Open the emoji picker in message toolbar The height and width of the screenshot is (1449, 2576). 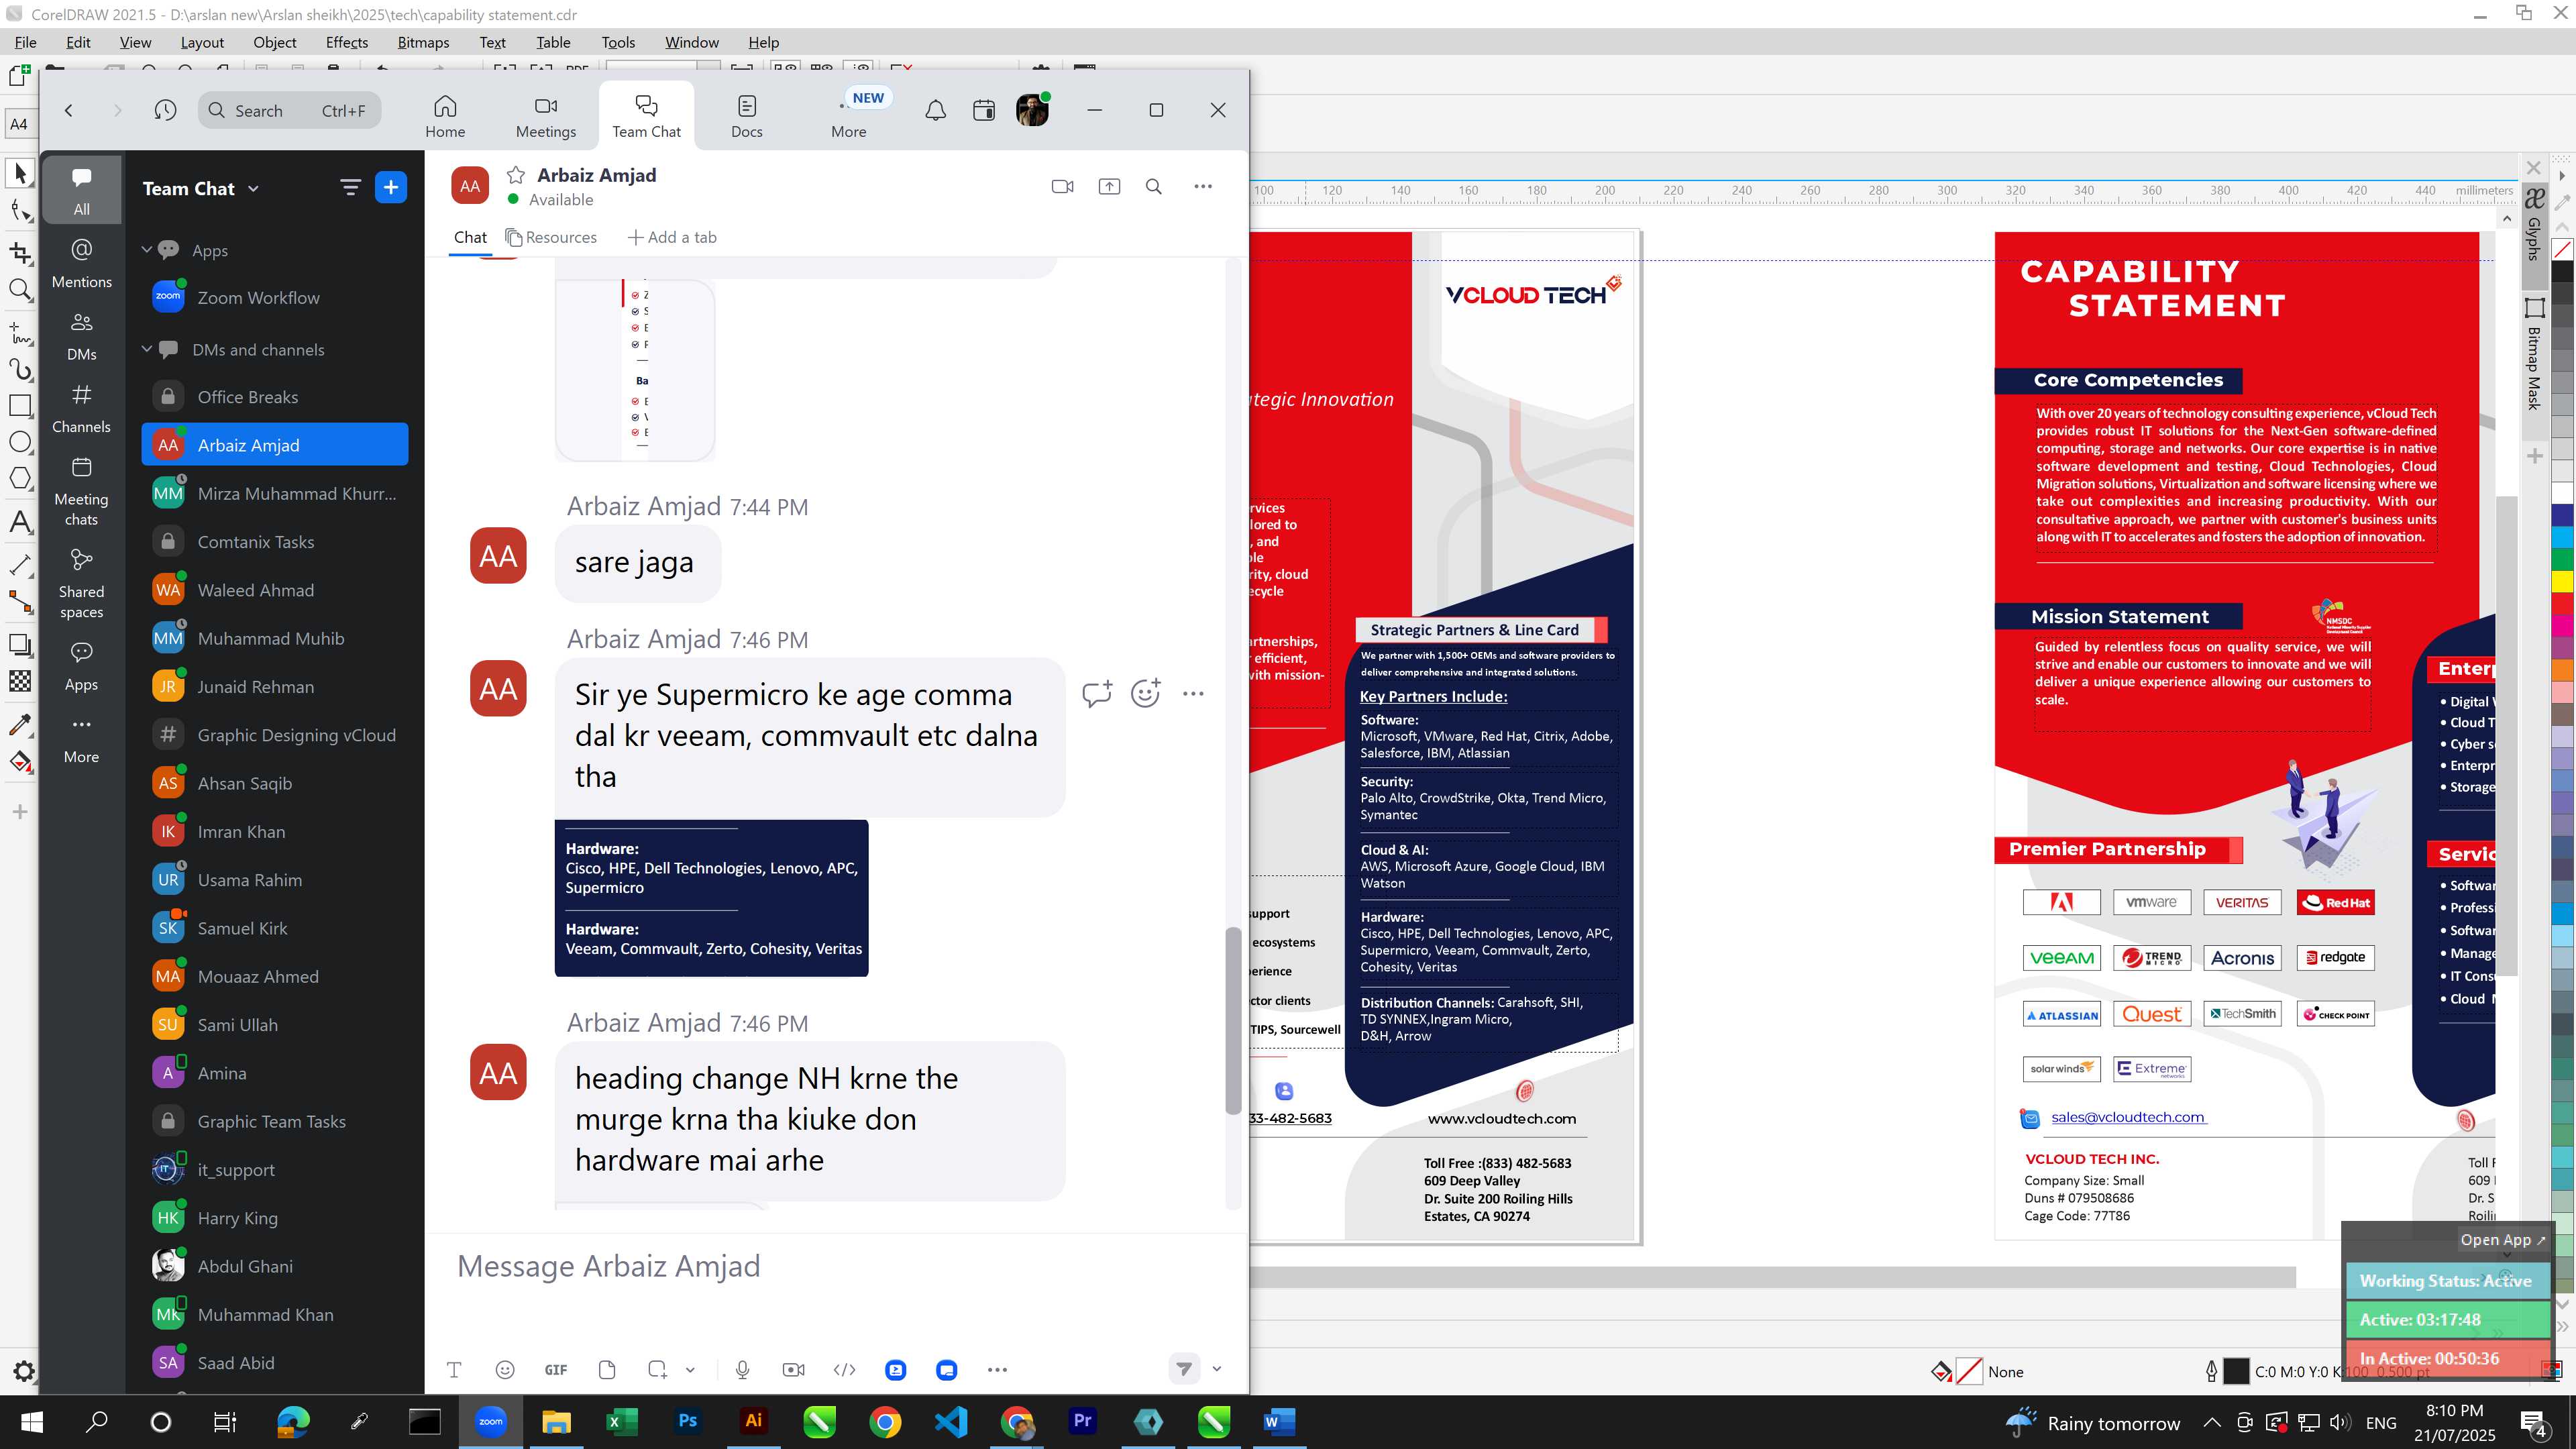point(505,1370)
